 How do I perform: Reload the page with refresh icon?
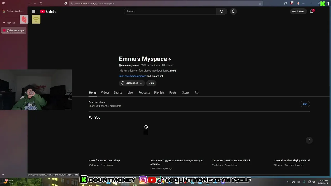click(x=41, y=3)
